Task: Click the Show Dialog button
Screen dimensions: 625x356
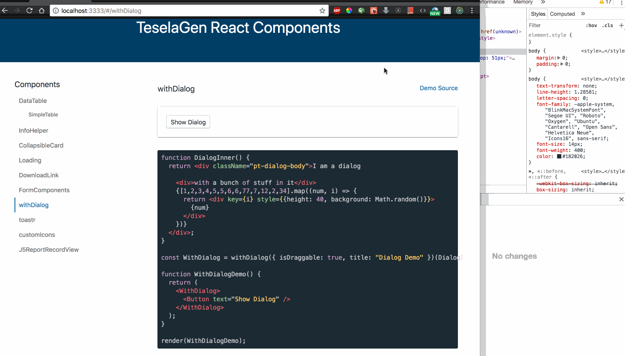Action: (x=188, y=122)
